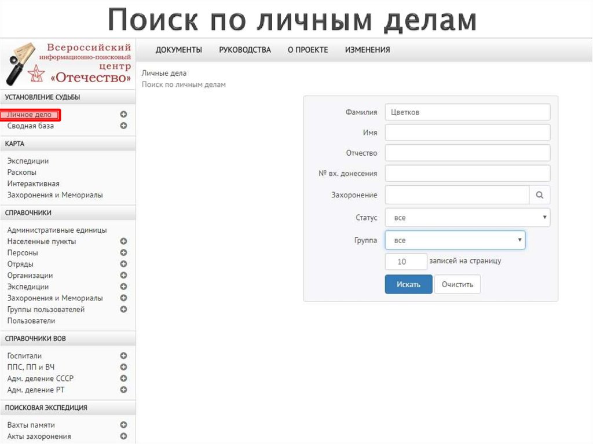The image size is (593, 444).
Task: Click the Имя input field
Action: pos(467,133)
